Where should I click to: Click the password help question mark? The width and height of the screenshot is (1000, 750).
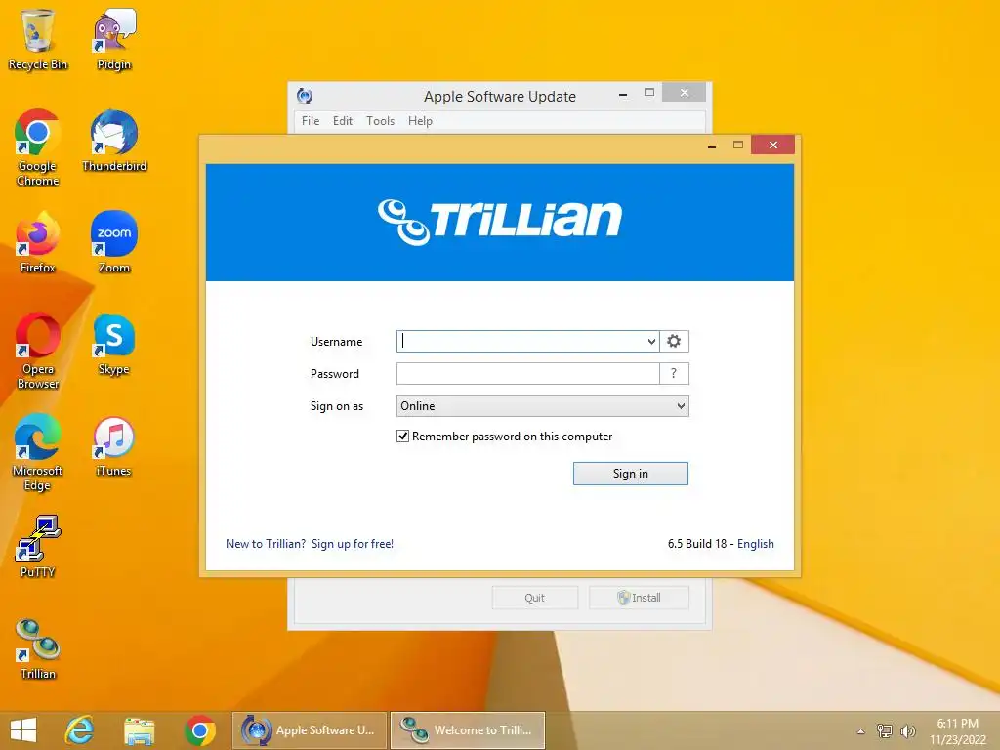pyautogui.click(x=674, y=374)
